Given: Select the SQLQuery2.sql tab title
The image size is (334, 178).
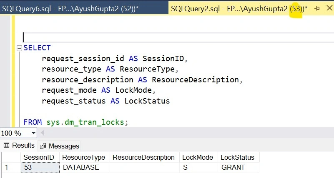Looking at the screenshot, I should 239,9.
